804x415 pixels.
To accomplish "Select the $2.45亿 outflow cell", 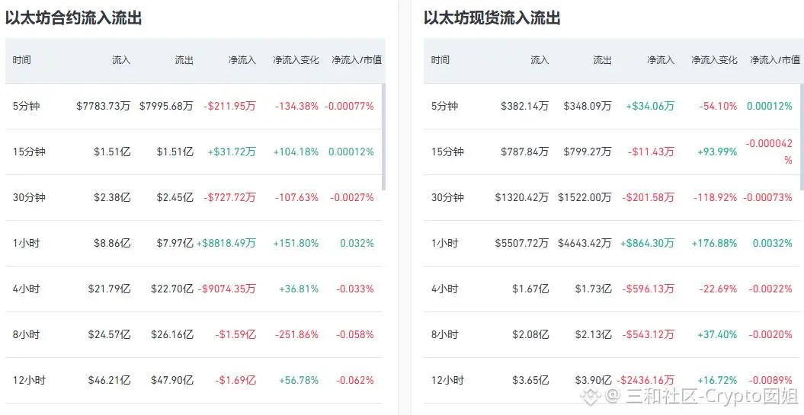I will (175, 197).
